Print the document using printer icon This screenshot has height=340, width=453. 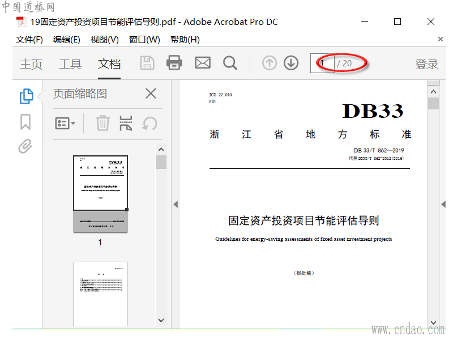tap(174, 63)
